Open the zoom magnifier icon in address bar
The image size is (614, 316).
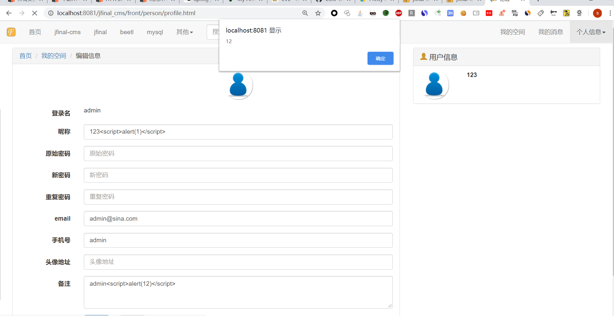[x=305, y=13]
